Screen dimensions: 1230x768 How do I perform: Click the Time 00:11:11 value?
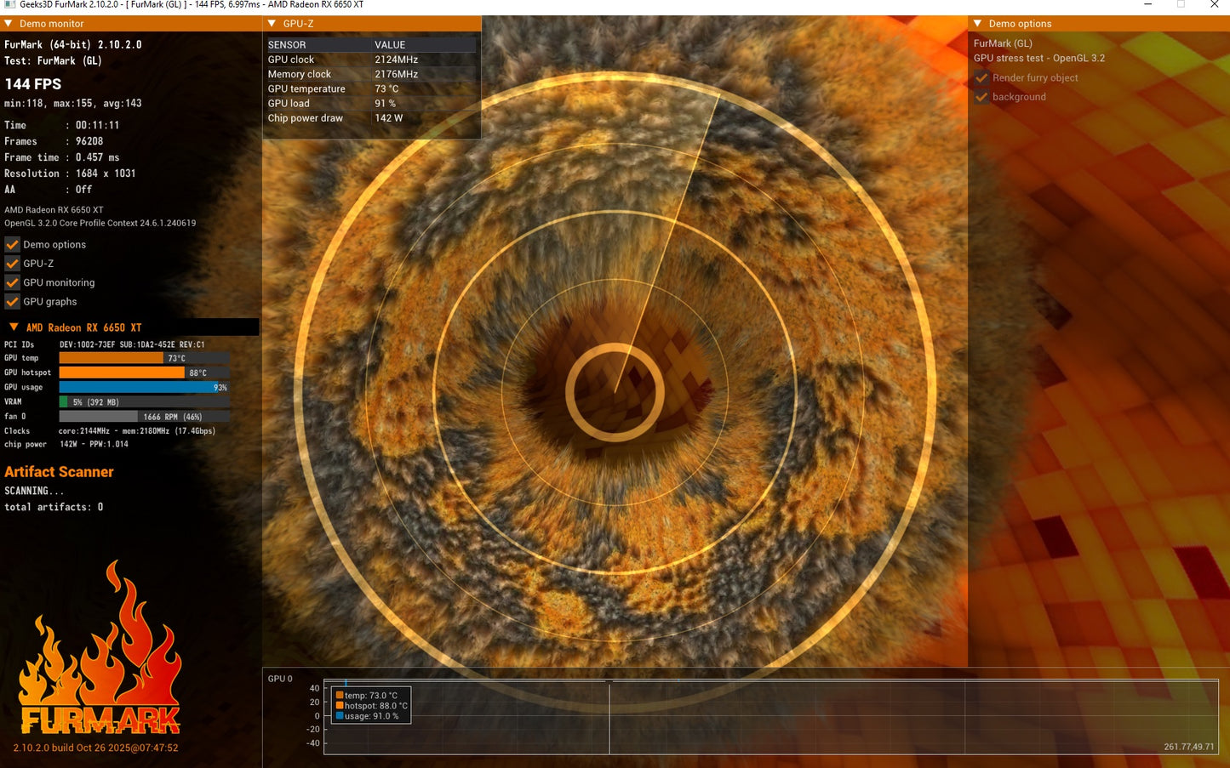[98, 125]
